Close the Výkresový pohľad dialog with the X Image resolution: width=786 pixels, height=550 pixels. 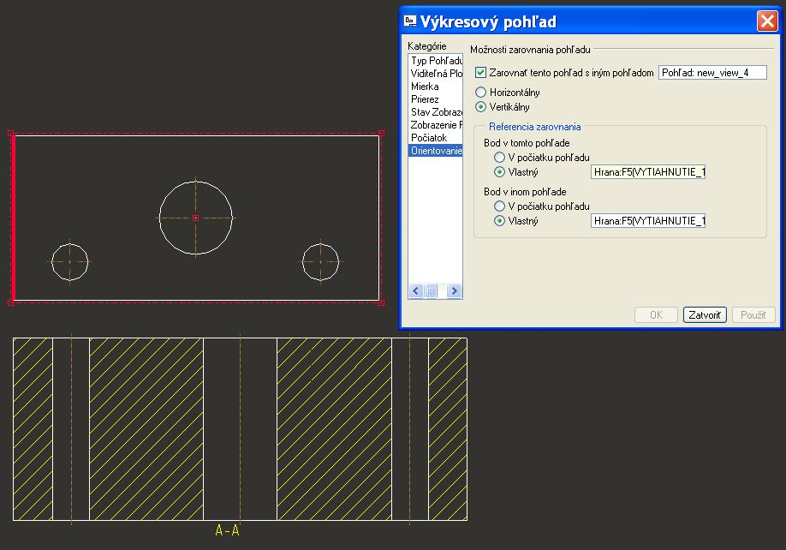[767, 21]
